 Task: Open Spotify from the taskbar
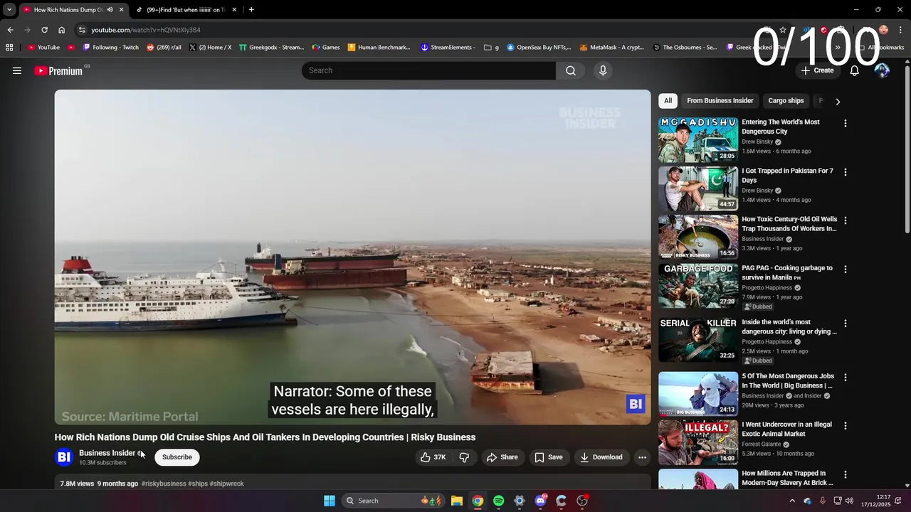coord(498,501)
